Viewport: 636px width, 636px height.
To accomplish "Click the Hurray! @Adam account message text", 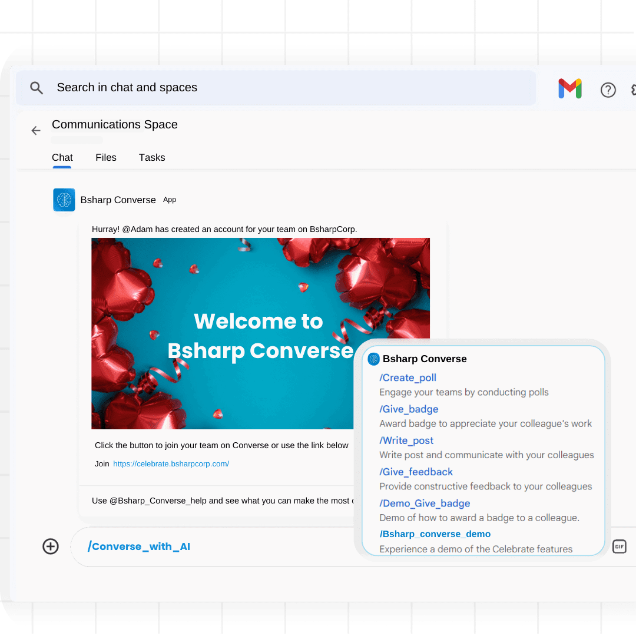I will tap(224, 229).
